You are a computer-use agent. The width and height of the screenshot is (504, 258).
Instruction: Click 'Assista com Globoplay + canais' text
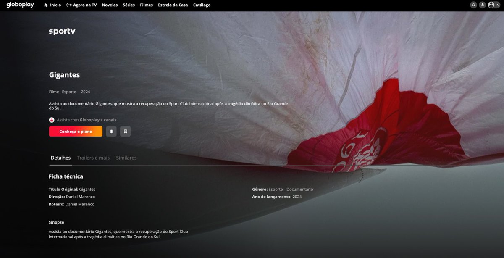point(87,120)
